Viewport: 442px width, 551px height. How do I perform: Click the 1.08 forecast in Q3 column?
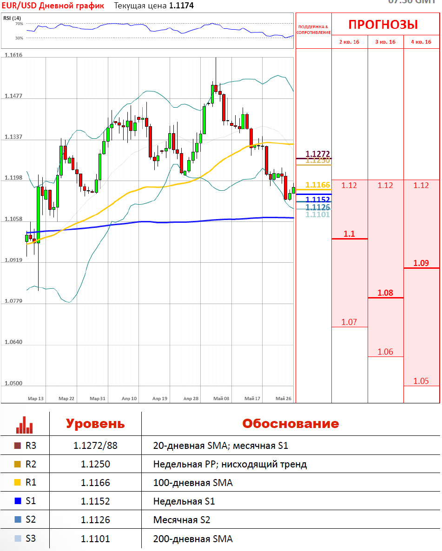coord(385,293)
